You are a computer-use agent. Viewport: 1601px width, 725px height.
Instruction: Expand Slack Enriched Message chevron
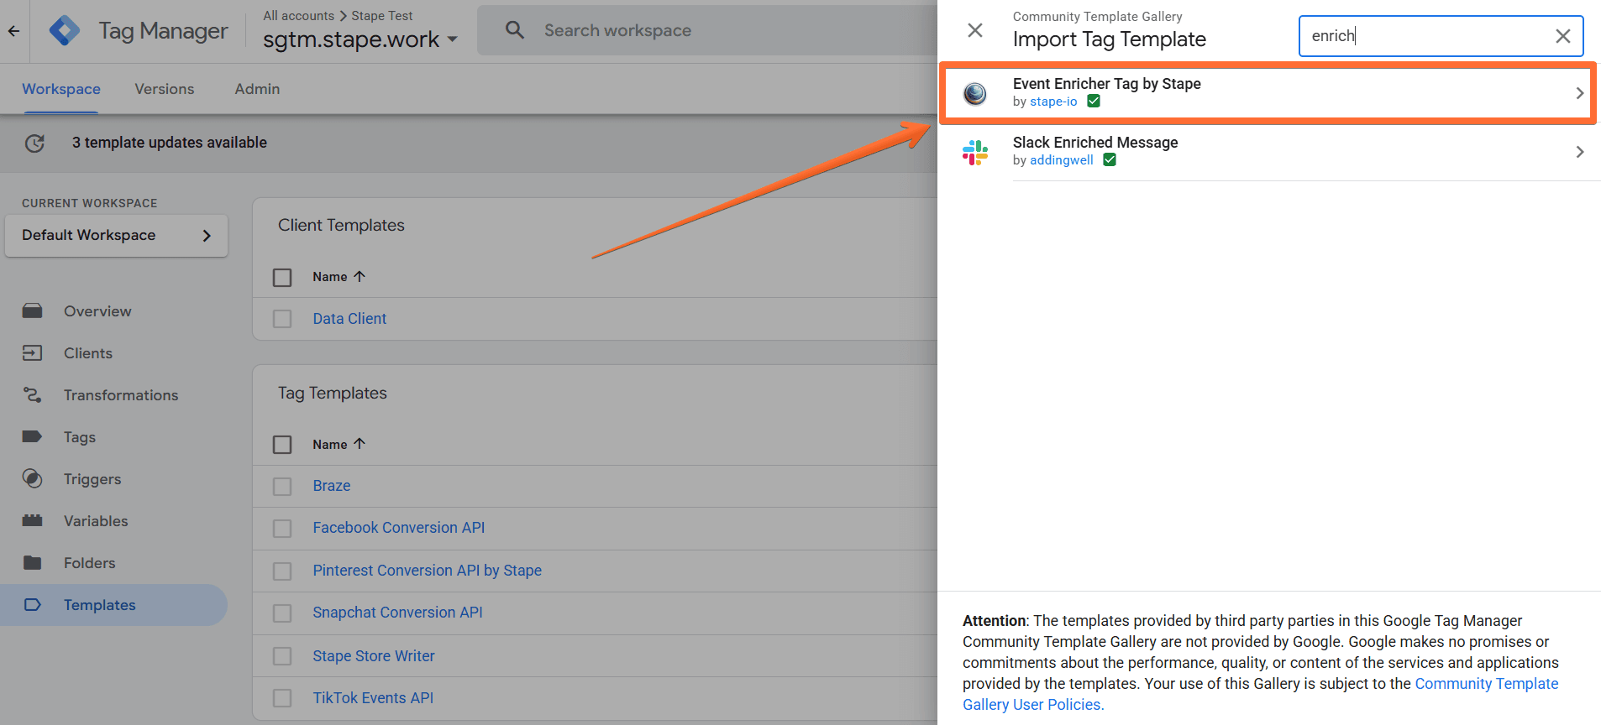[x=1580, y=152]
